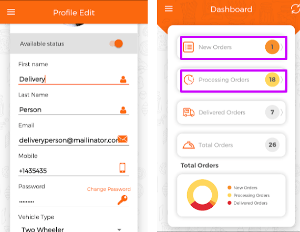The height and width of the screenshot is (232, 300).
Task: Toggle the Available status switch
Action: (x=116, y=44)
